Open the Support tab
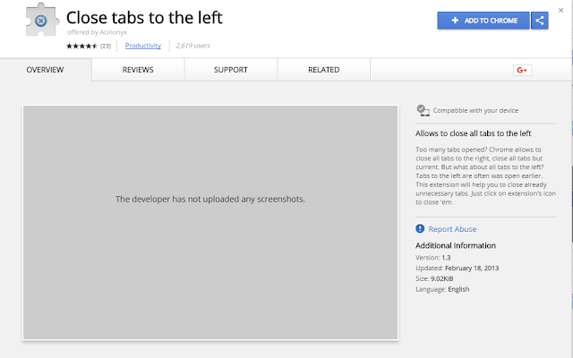The width and height of the screenshot is (573, 358). coord(231,70)
